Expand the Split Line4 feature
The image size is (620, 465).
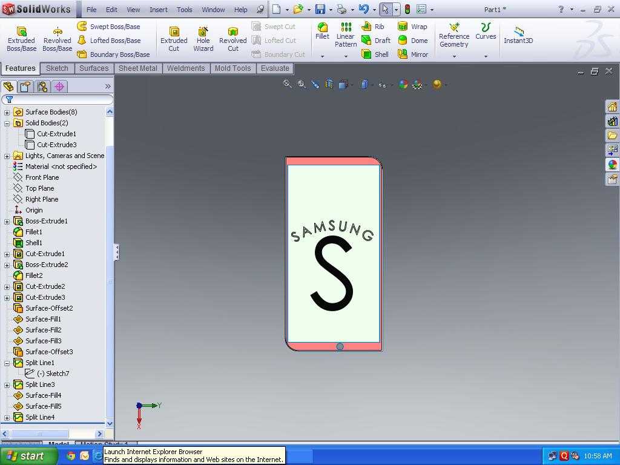[7, 418]
